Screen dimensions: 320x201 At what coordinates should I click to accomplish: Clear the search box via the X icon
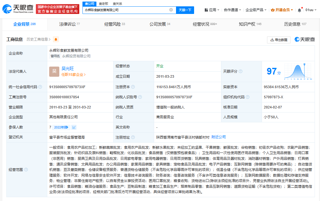171,10
